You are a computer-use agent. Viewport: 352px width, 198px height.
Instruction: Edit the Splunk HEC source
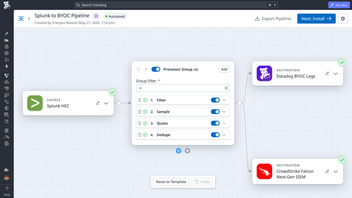[98, 103]
